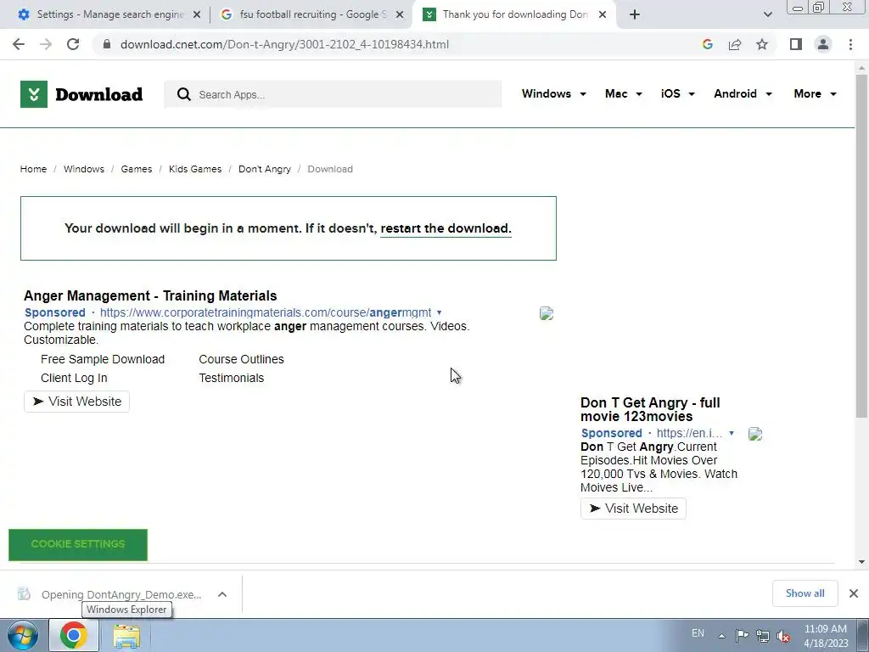
Task: Click the Action Center flag icon
Action: pos(742,635)
